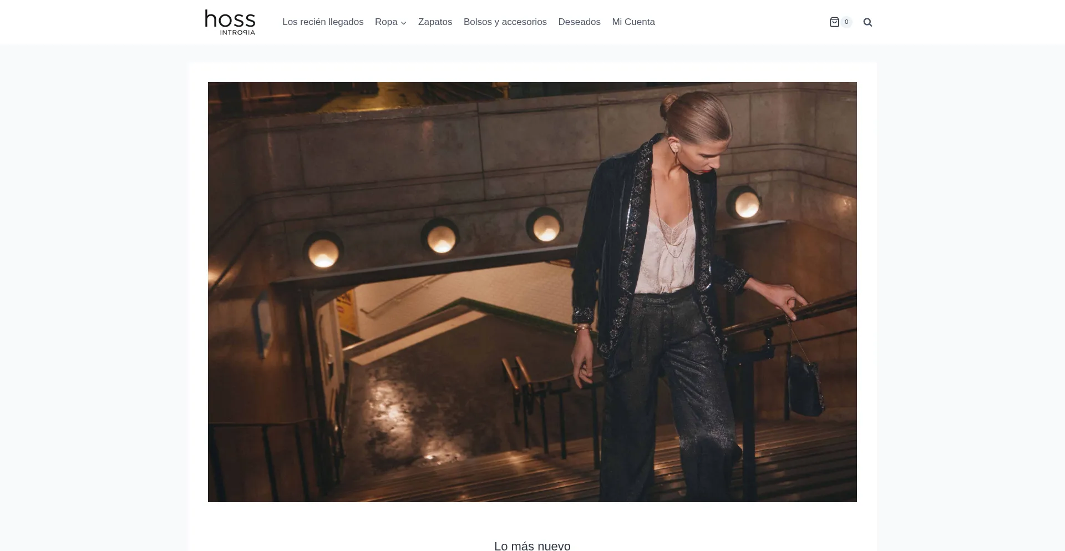1065x551 pixels.
Task: Click the search magnifier icon
Action: [868, 22]
